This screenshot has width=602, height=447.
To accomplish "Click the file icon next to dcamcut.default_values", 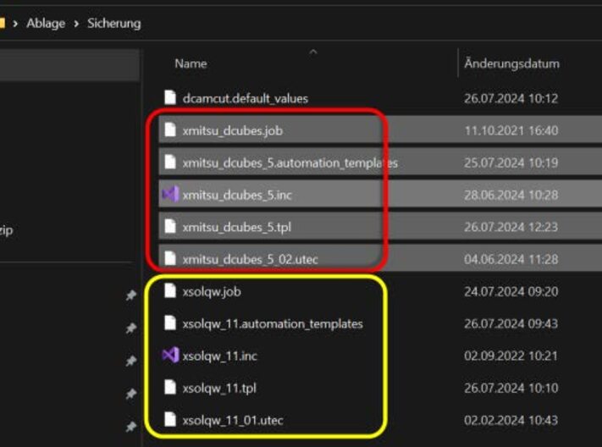I will 170,98.
